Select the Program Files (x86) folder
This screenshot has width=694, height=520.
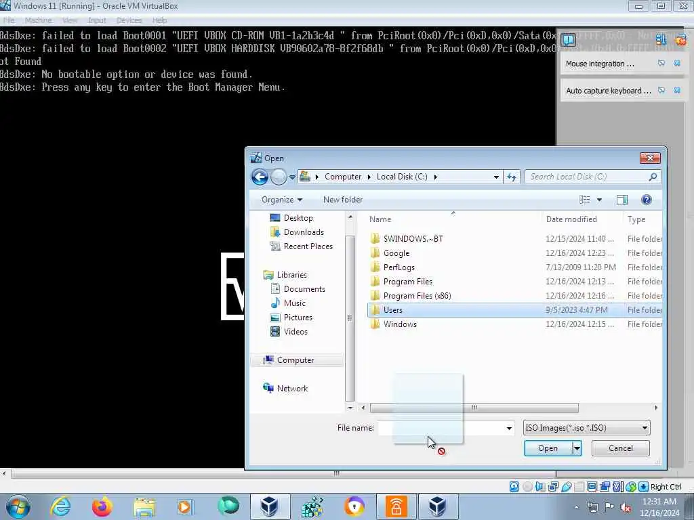tap(515, 296)
